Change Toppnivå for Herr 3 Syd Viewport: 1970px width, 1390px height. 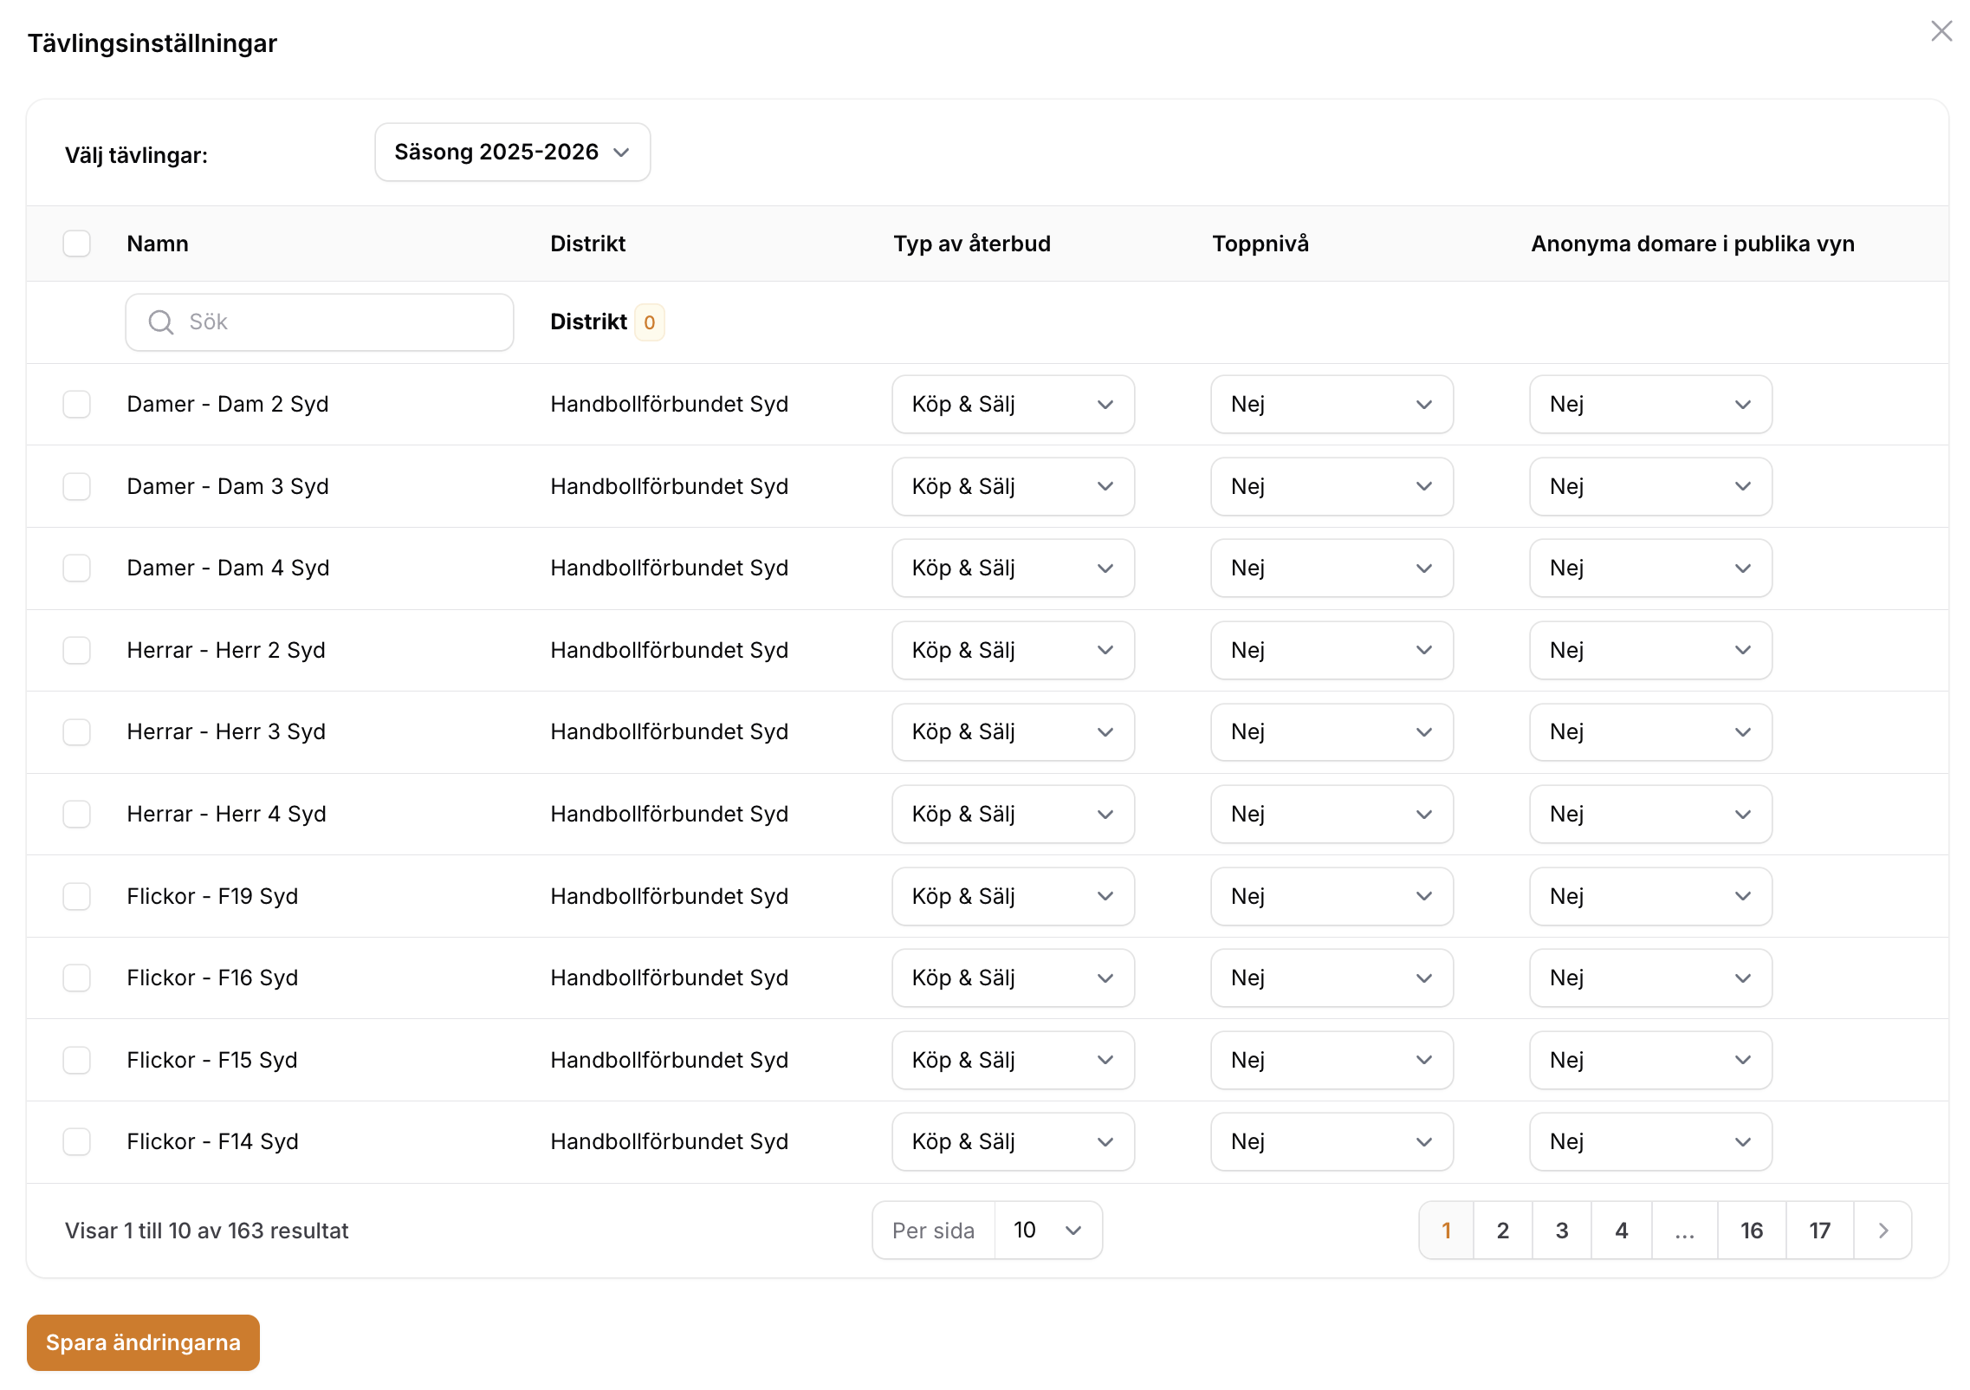(x=1332, y=732)
